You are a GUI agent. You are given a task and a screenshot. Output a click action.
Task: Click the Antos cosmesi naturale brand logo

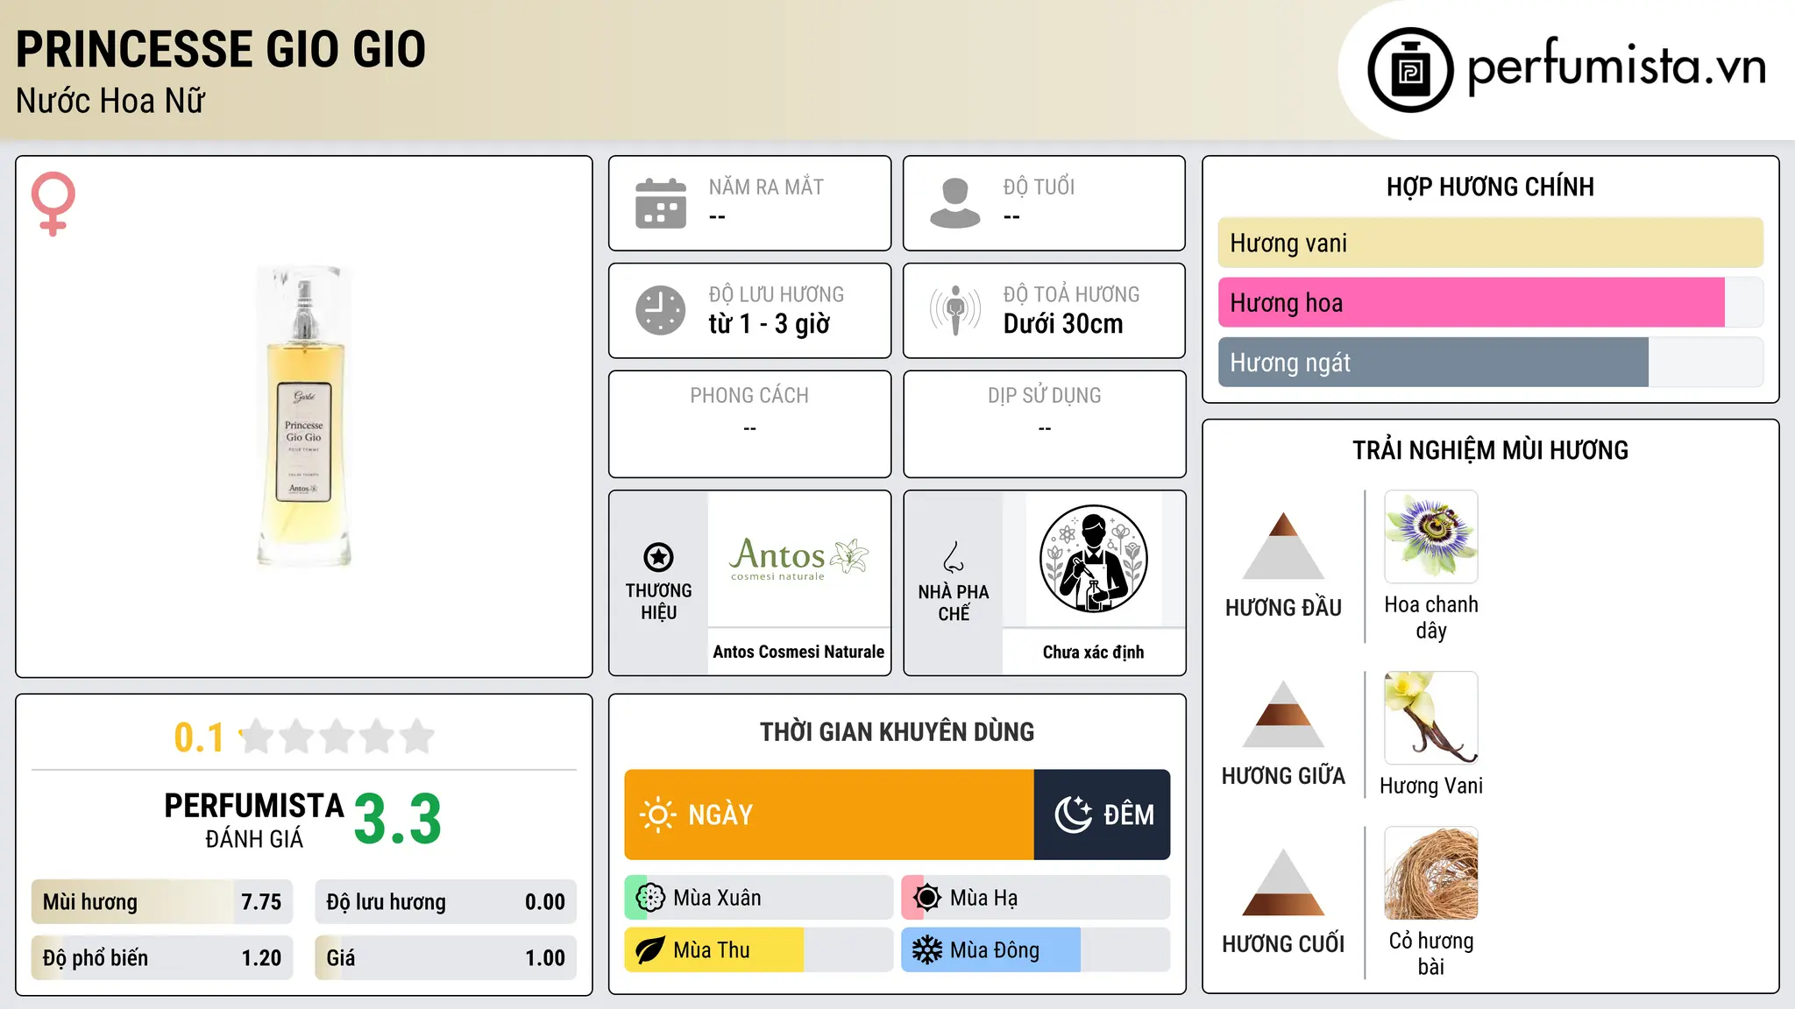click(x=798, y=559)
